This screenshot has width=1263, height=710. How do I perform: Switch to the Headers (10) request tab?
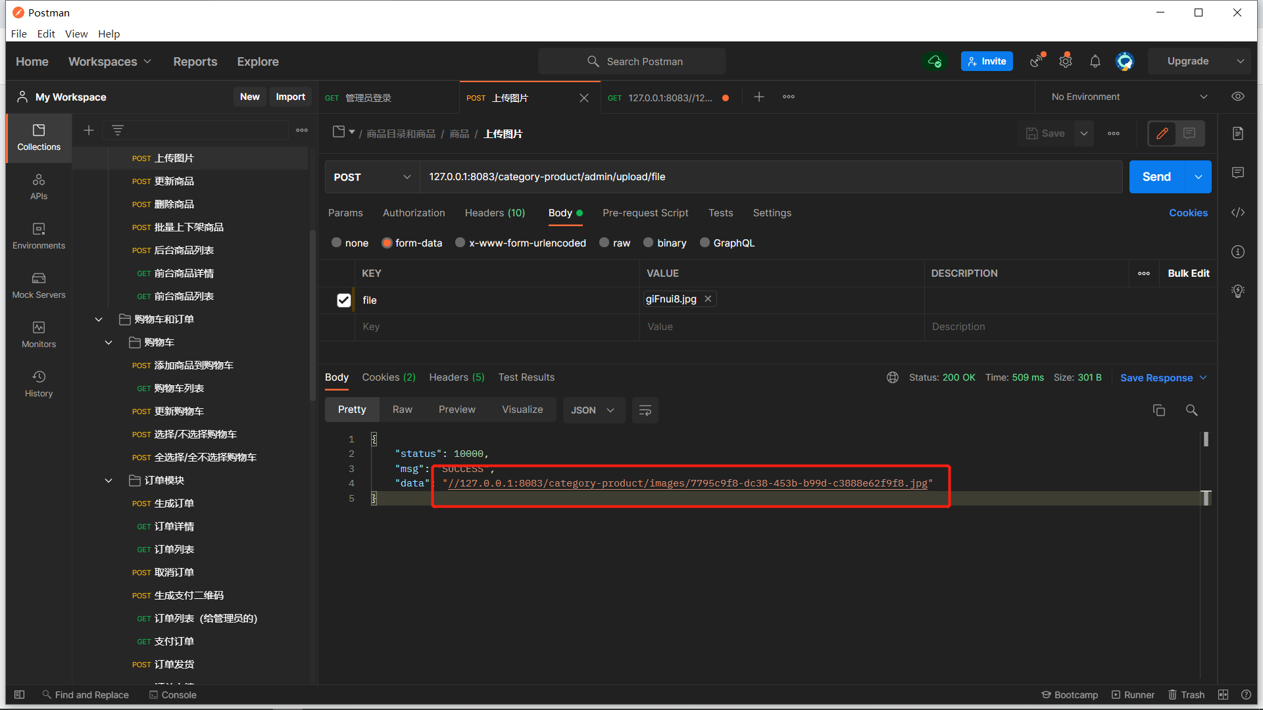(x=495, y=213)
